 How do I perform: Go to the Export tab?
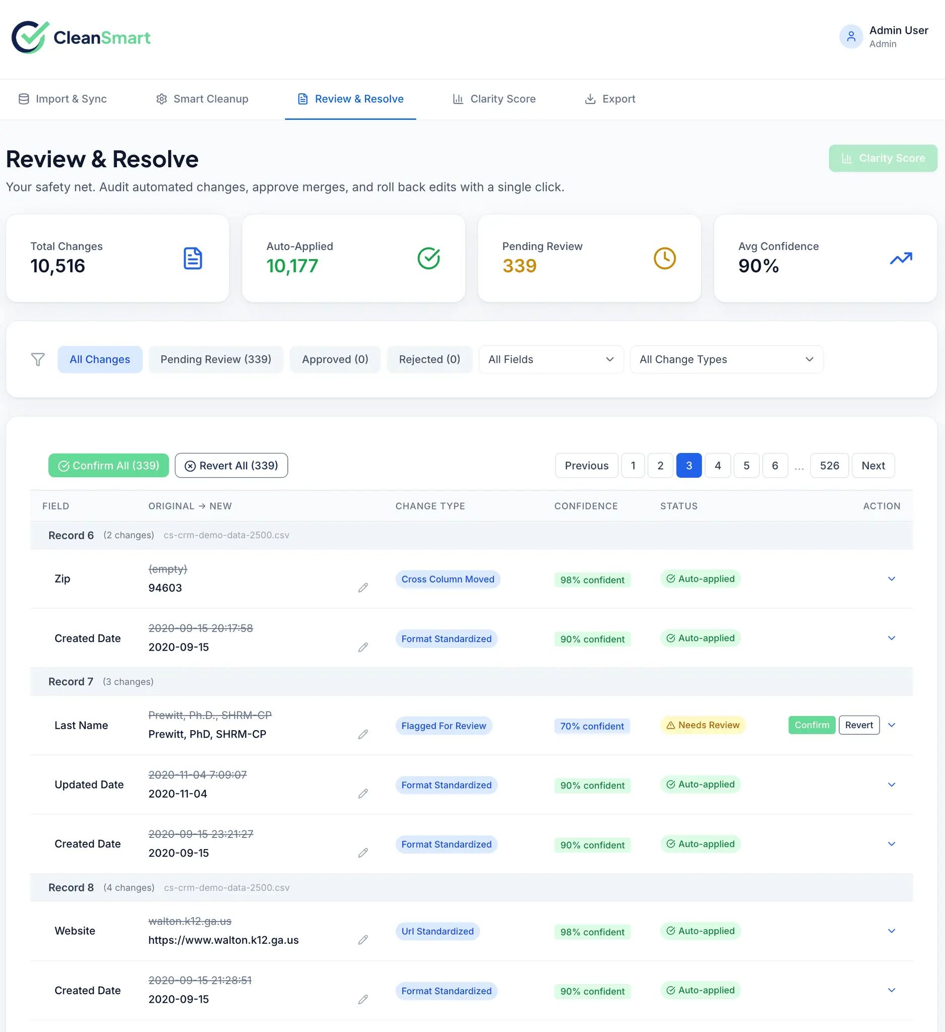point(610,99)
